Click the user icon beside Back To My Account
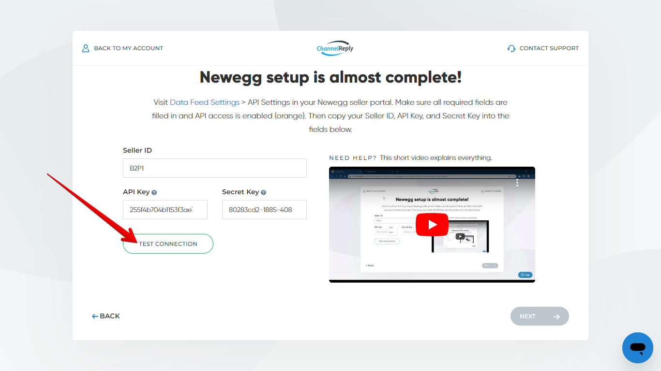 point(86,48)
